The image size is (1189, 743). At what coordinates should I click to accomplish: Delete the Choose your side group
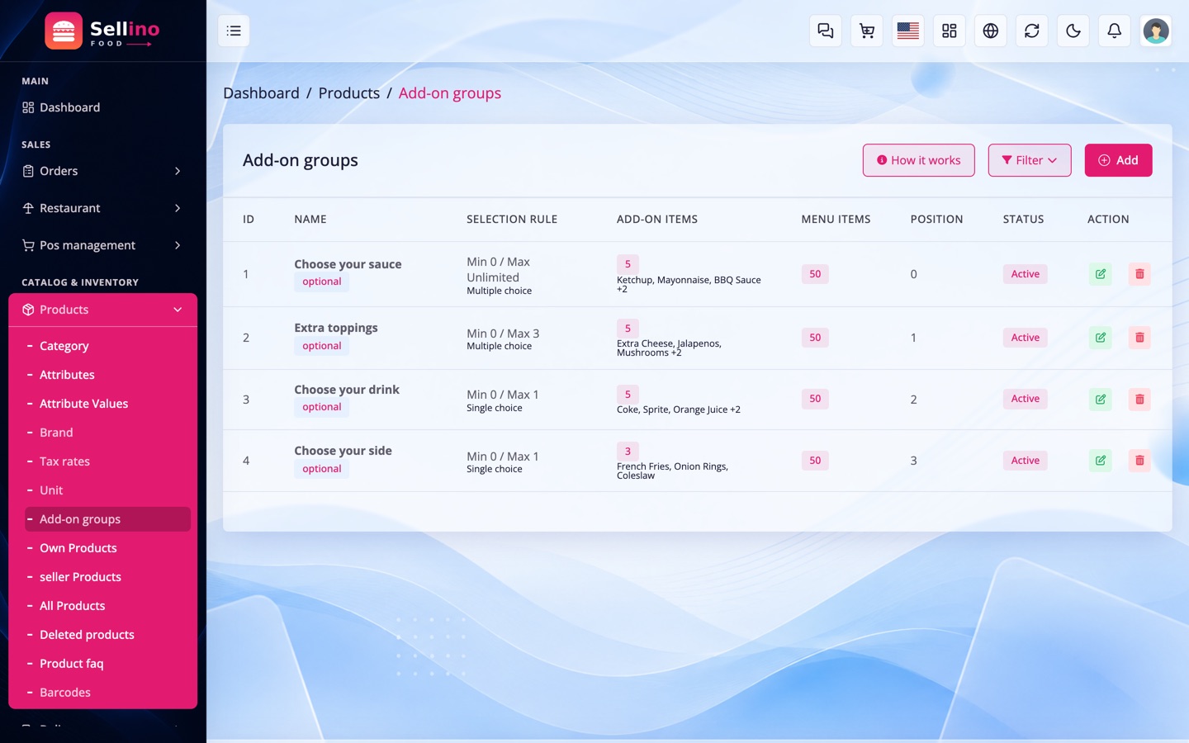point(1139,461)
